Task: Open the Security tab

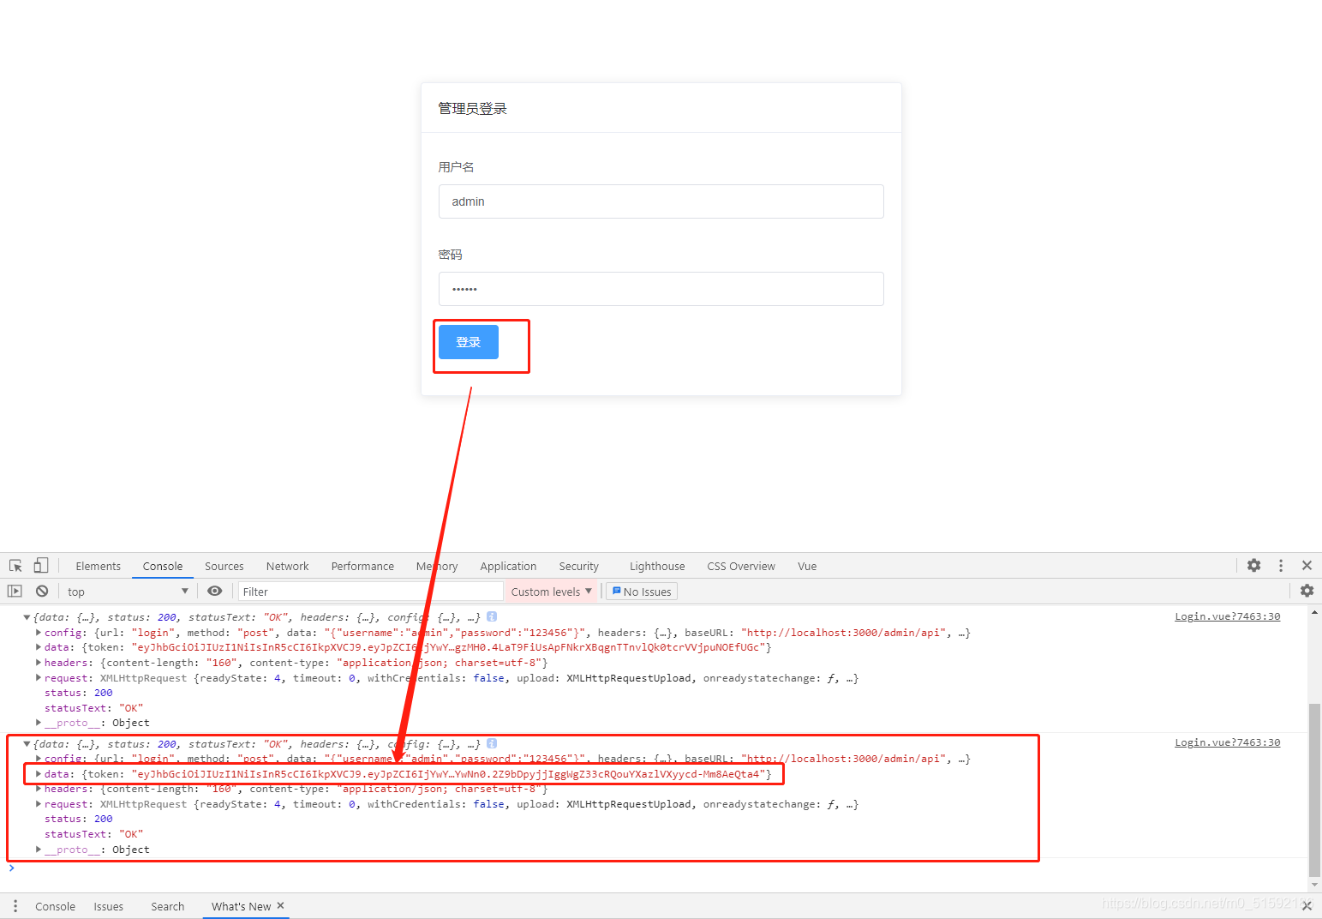Action: coord(579,566)
